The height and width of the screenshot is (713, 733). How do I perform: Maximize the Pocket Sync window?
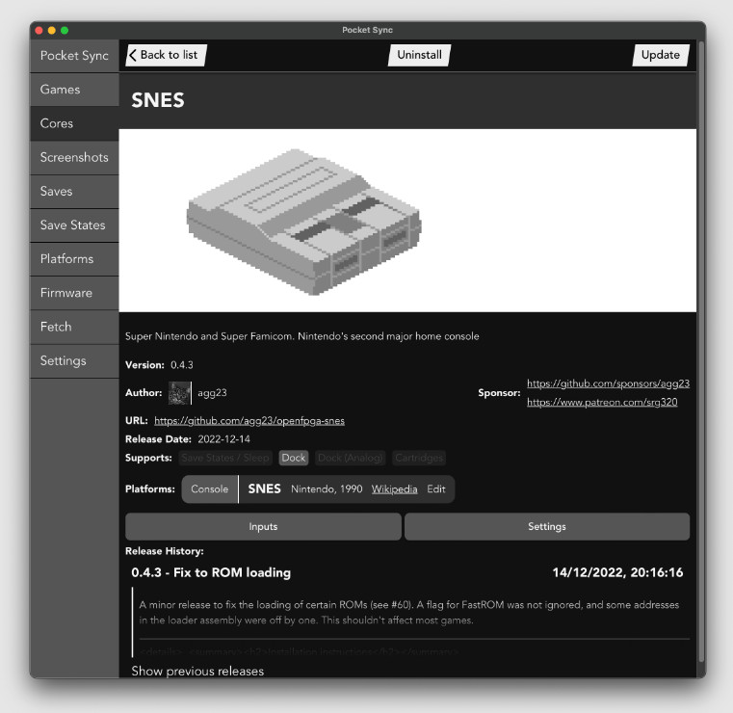65,31
